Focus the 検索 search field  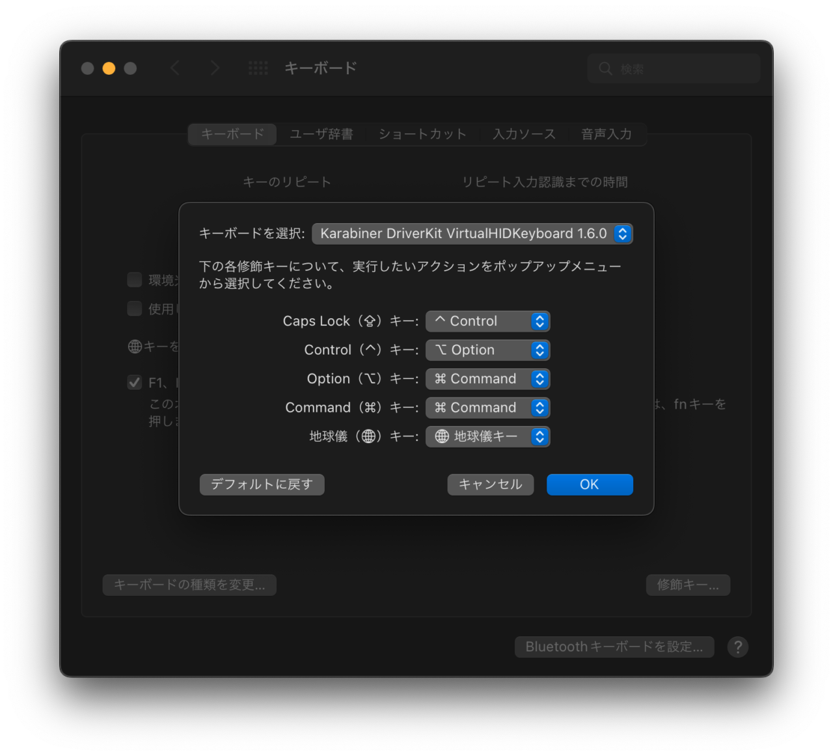pos(674,69)
